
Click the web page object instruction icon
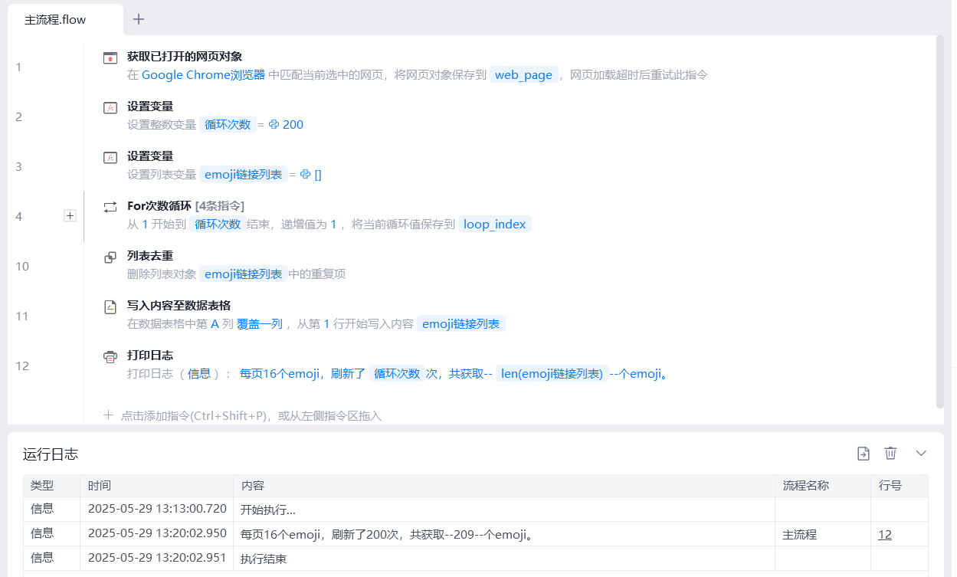point(110,57)
